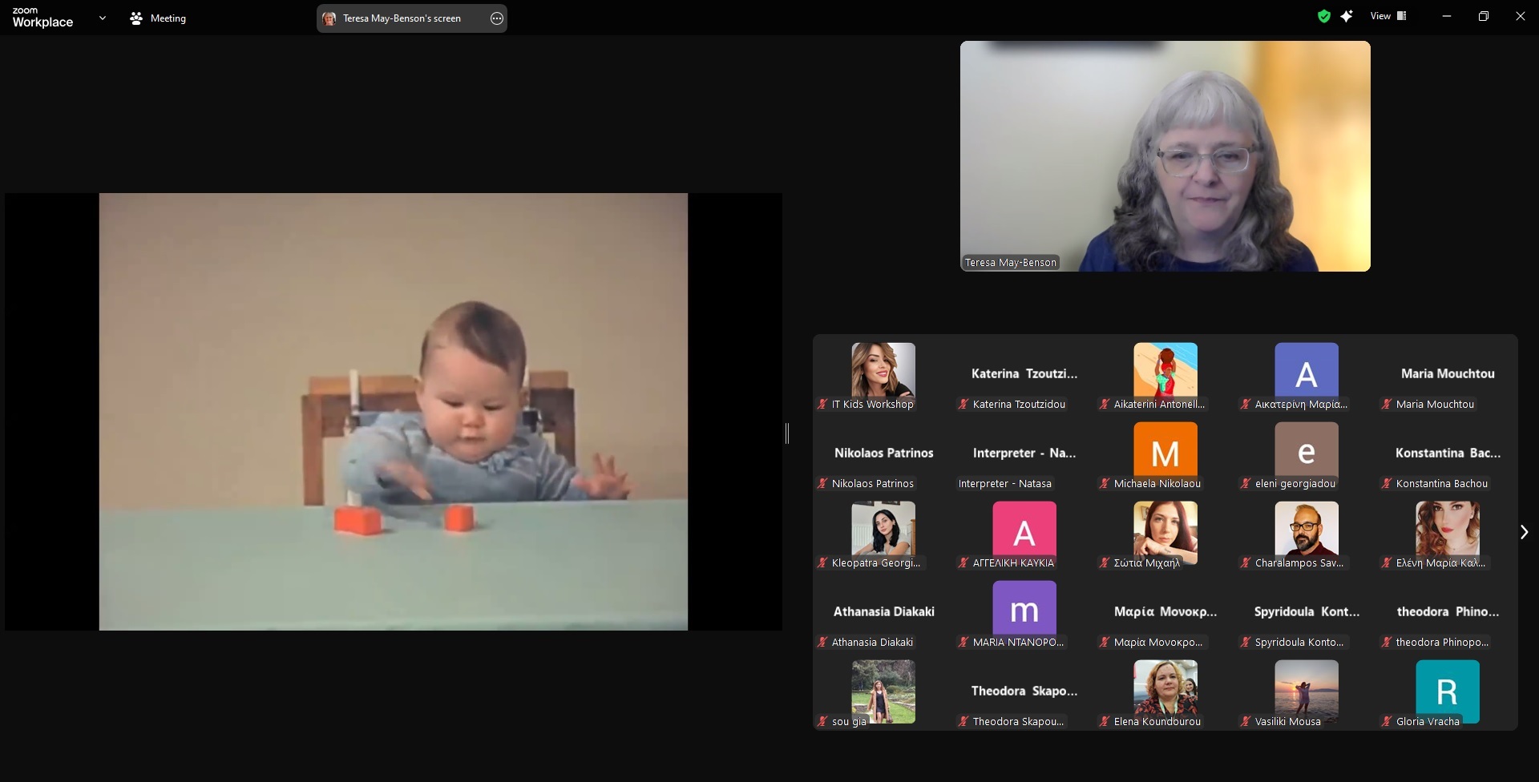Select Aikaterini Antonell participant avatar
The width and height of the screenshot is (1539, 782).
click(x=1165, y=370)
